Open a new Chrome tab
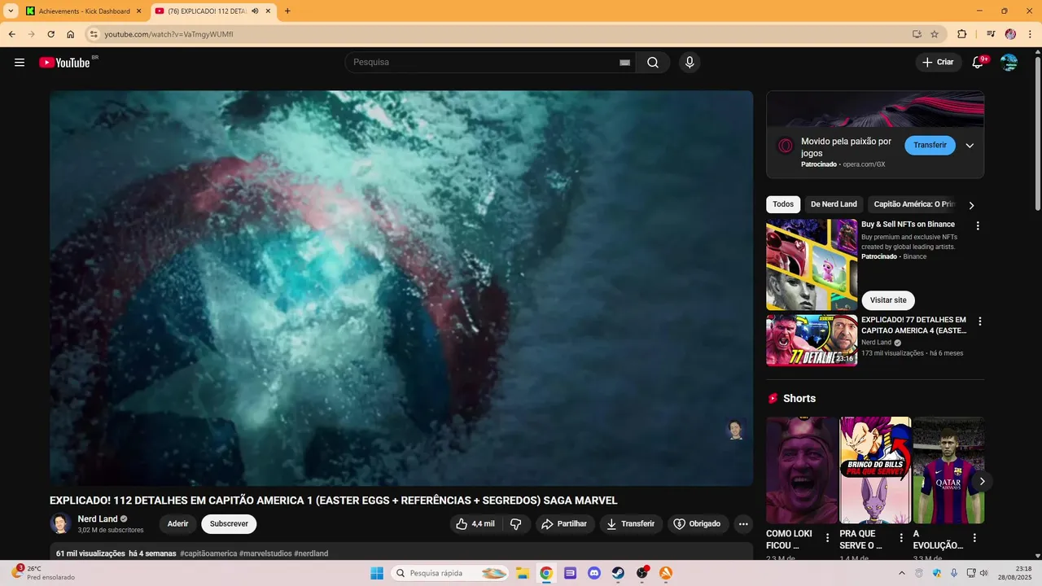Image resolution: width=1042 pixels, height=586 pixels. [x=287, y=11]
